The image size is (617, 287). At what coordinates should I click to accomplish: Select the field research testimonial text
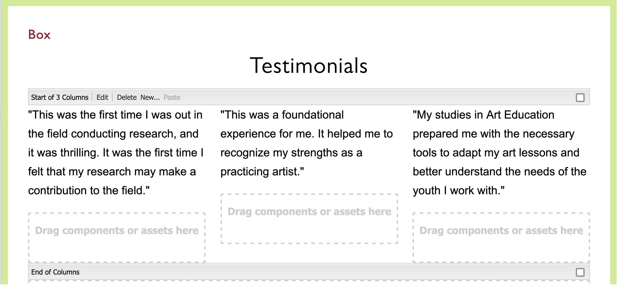116,153
